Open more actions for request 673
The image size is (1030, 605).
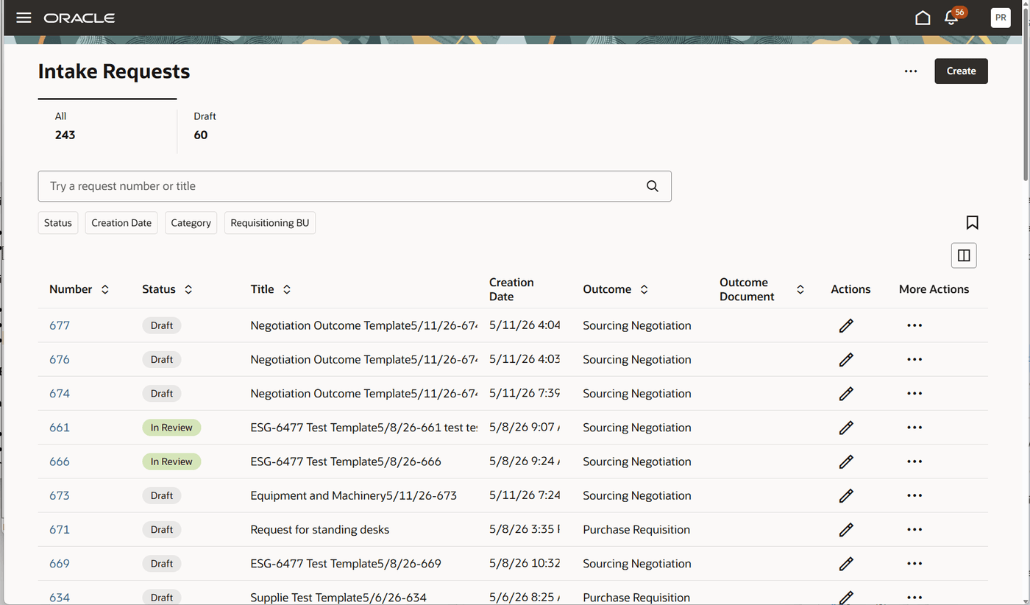(914, 495)
